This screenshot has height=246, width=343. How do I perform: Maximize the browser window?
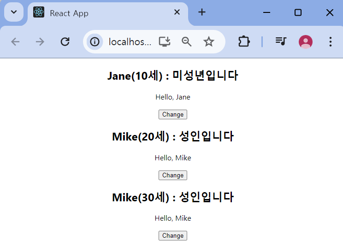(298, 12)
